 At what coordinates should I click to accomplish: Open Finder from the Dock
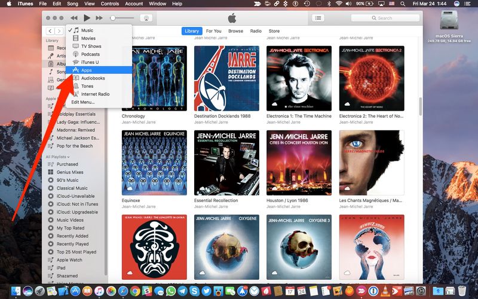click(x=16, y=291)
